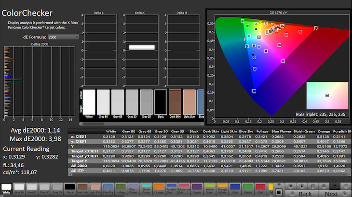Click the Next navigation button
This screenshot has height=197, width=352.
[x=331, y=194]
